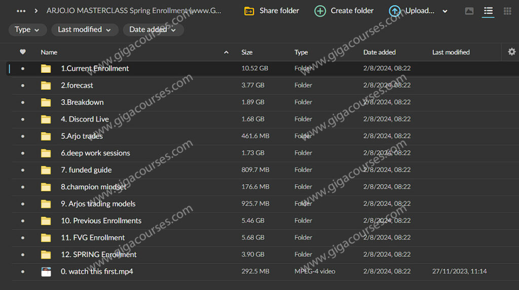Image resolution: width=519 pixels, height=290 pixels.
Task: Sort by Last modified column header
Action: click(451, 52)
